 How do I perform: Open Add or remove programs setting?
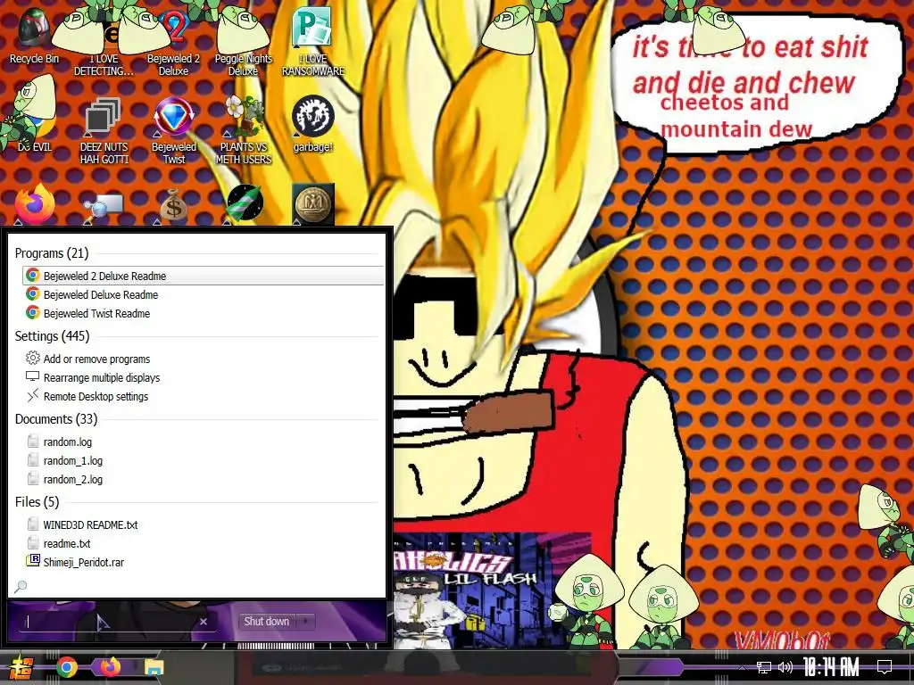click(x=204, y=359)
